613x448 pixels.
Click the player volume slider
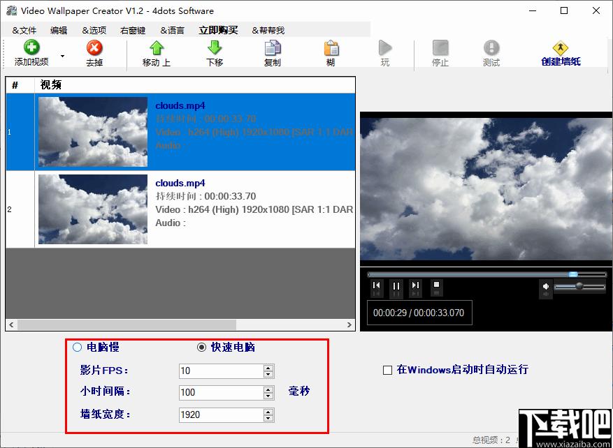[580, 286]
